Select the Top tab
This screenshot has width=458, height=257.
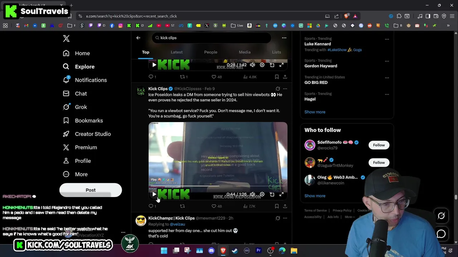pyautogui.click(x=146, y=52)
